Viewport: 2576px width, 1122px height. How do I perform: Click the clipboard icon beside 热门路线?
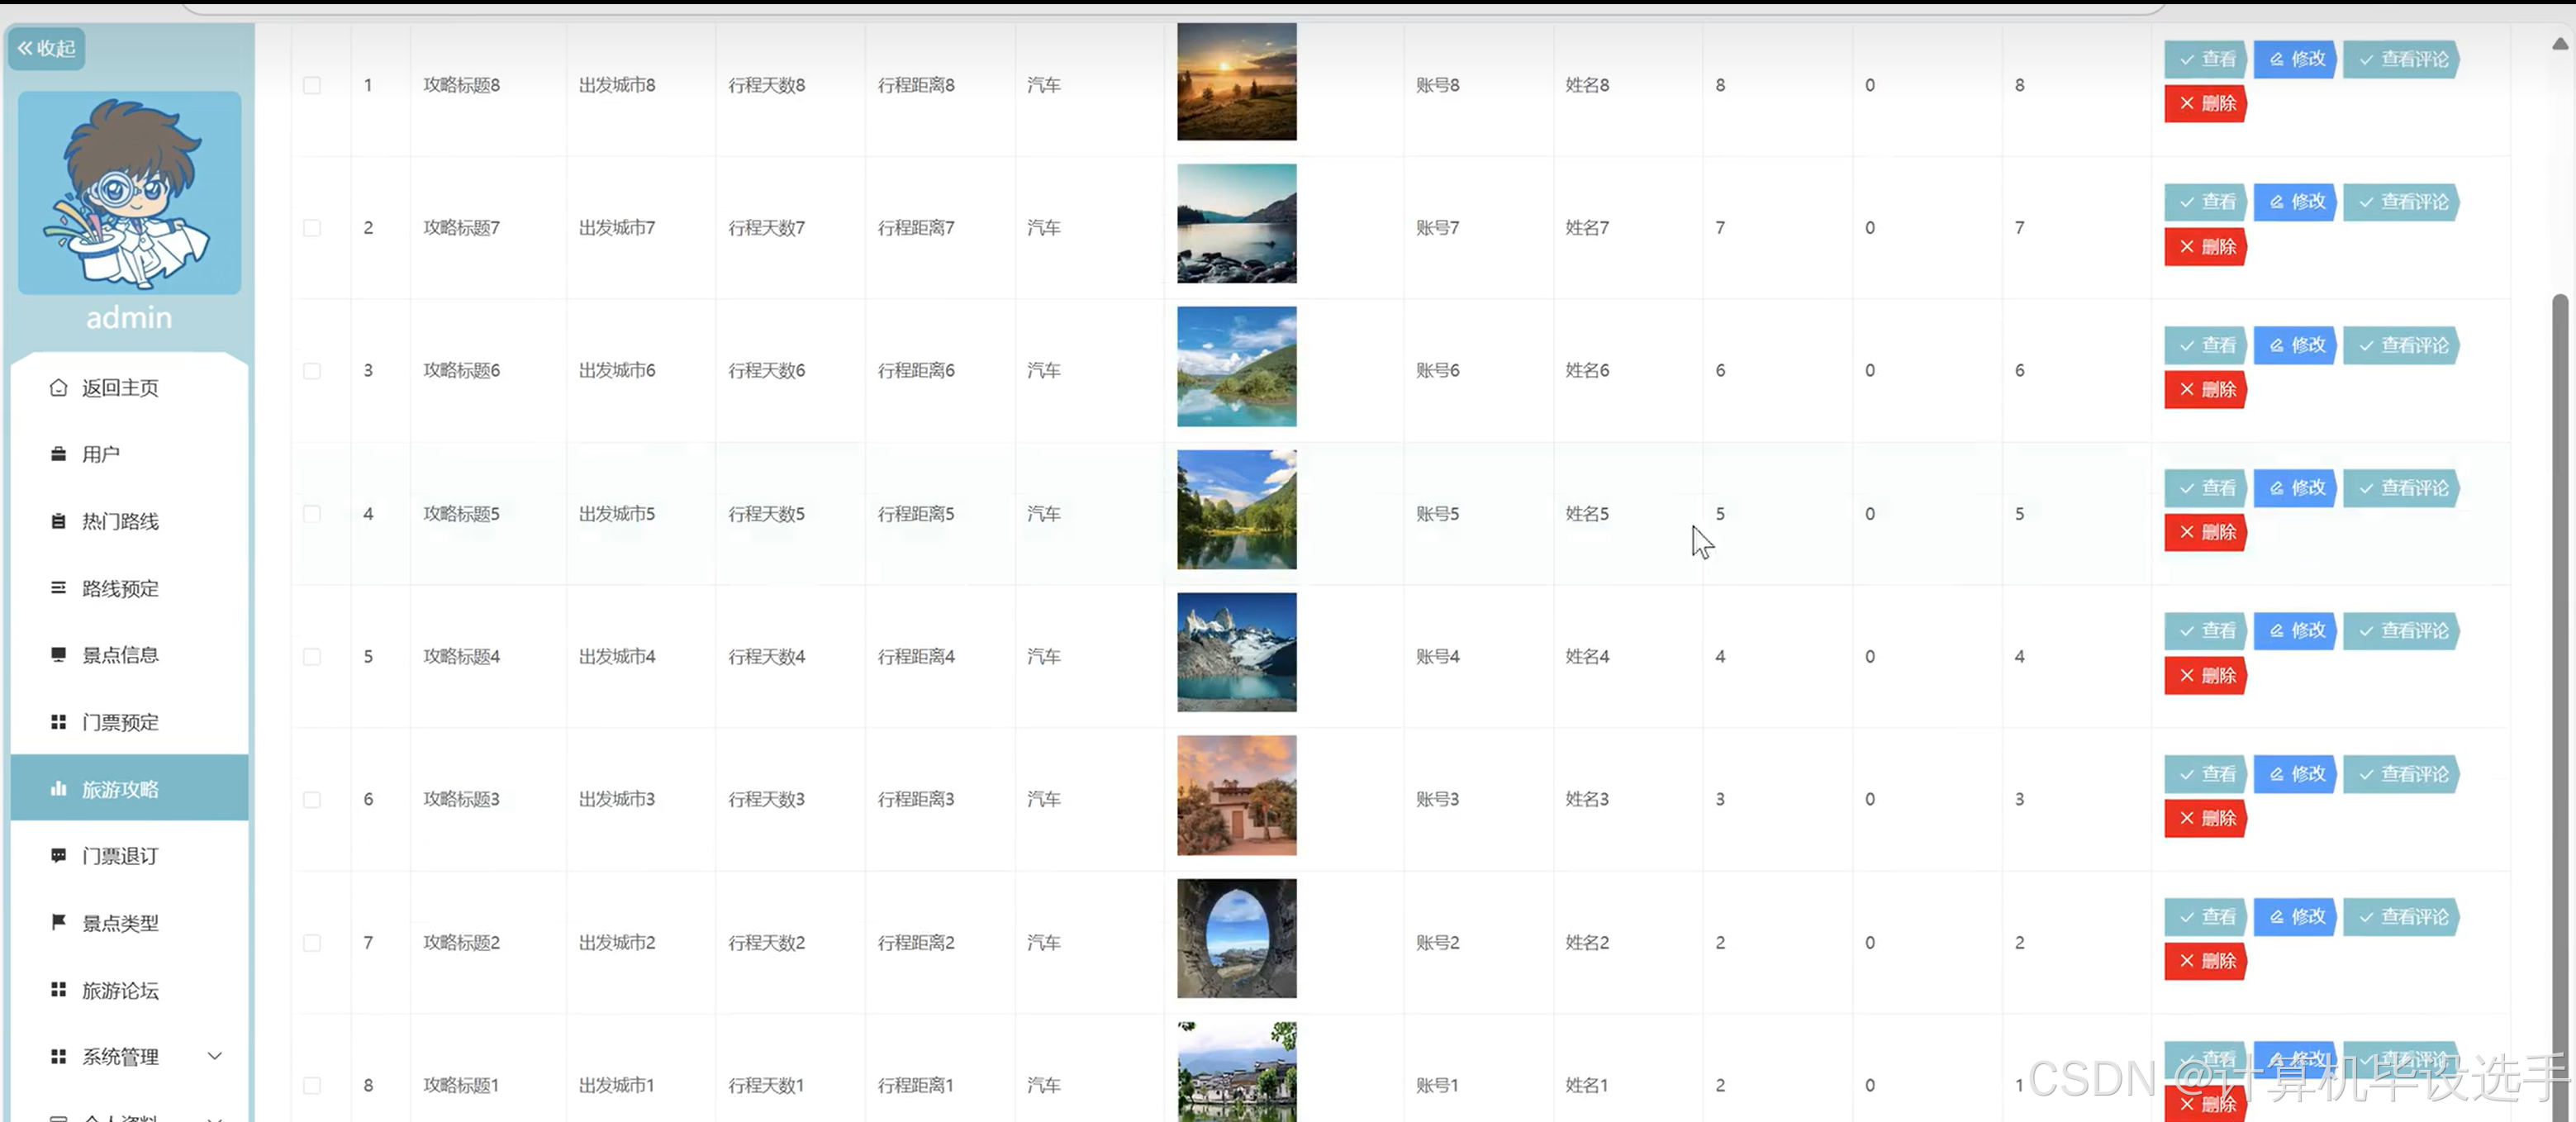[58, 521]
